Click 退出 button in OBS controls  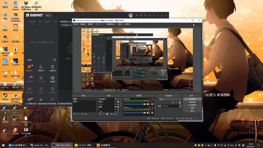(192, 111)
